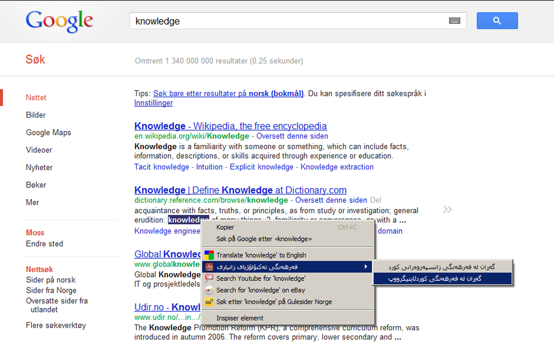Click the Omtrent 1 340 000 000 resultater text

point(219,61)
